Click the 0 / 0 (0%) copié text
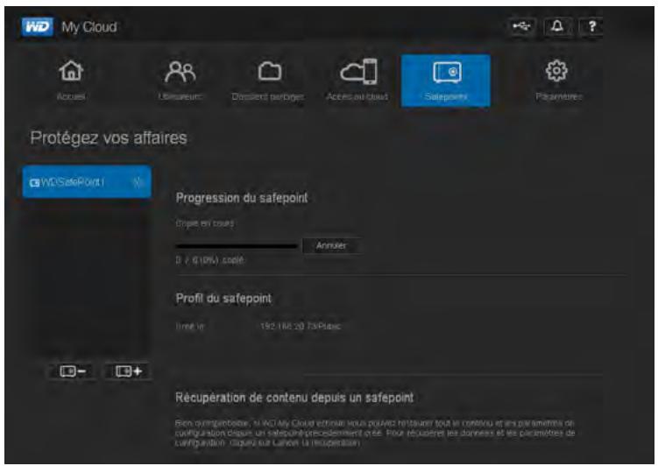Viewport: 658px width, 466px height. [209, 260]
